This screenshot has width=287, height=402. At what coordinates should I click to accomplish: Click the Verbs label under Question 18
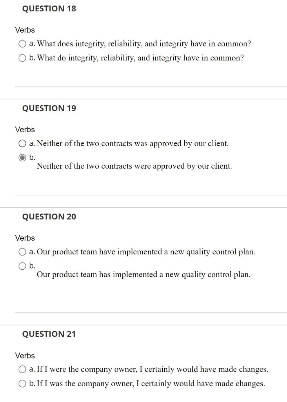click(25, 30)
